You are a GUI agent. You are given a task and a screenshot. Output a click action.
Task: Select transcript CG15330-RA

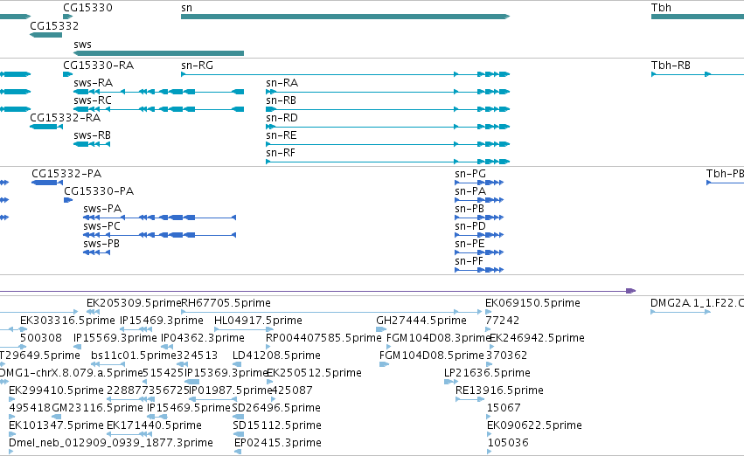tap(68, 74)
